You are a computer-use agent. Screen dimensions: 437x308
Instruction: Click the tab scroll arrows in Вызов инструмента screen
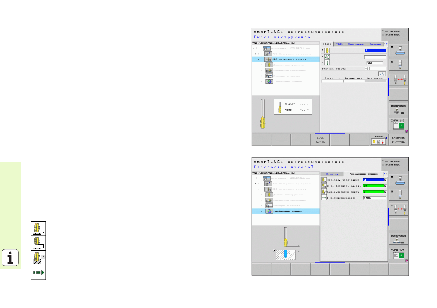[x=386, y=44]
